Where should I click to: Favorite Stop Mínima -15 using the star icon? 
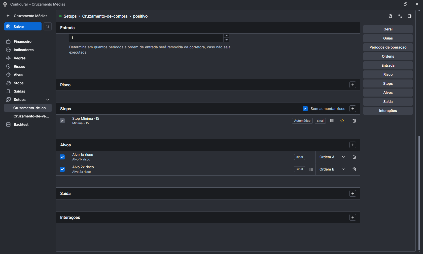coord(342,121)
